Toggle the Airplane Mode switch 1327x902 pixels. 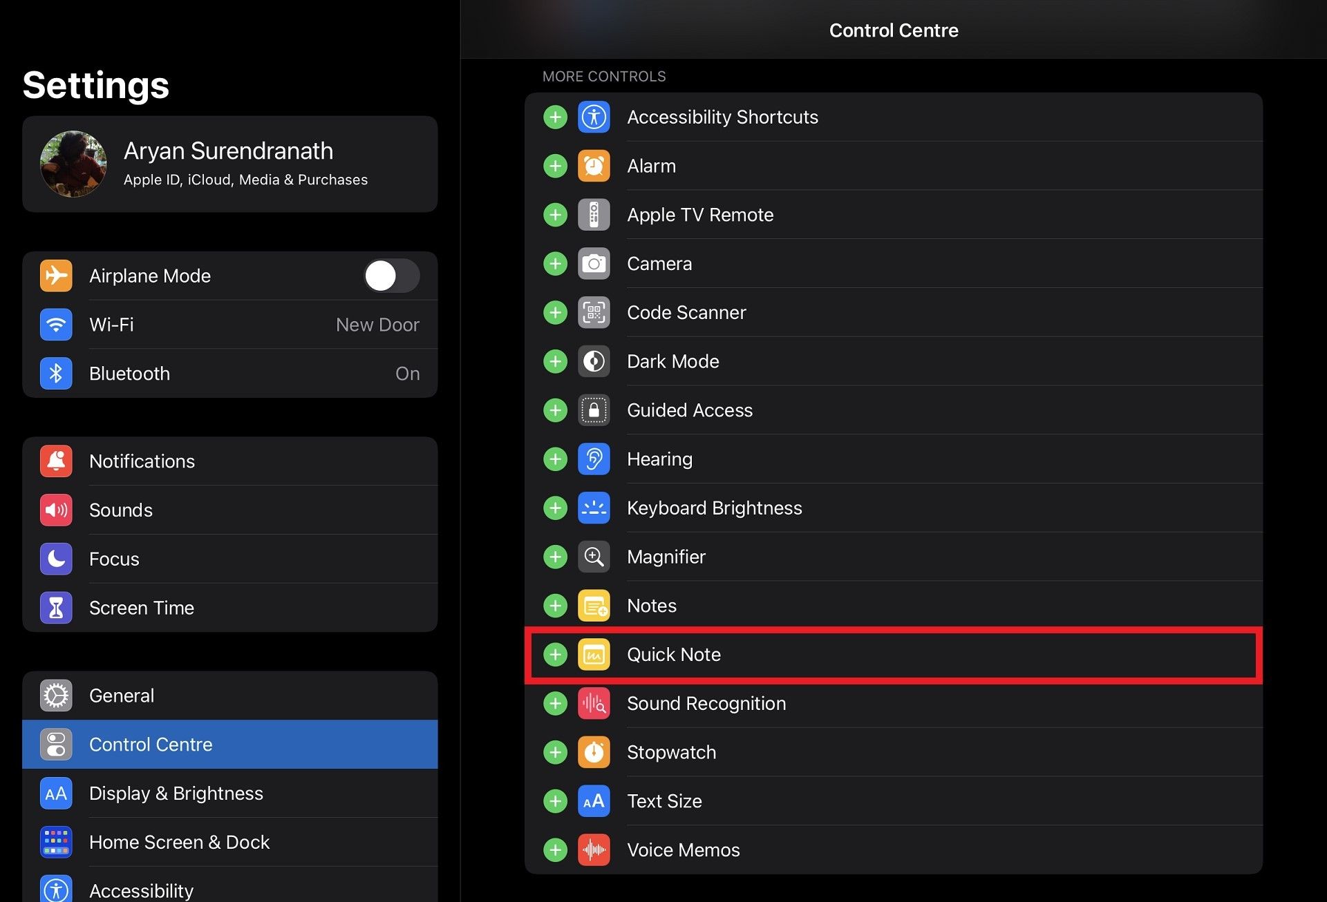392,276
